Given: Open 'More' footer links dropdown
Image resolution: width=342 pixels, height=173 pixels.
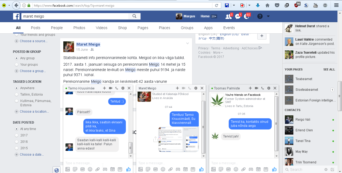Looking at the screenshot, I should [x=218, y=53].
